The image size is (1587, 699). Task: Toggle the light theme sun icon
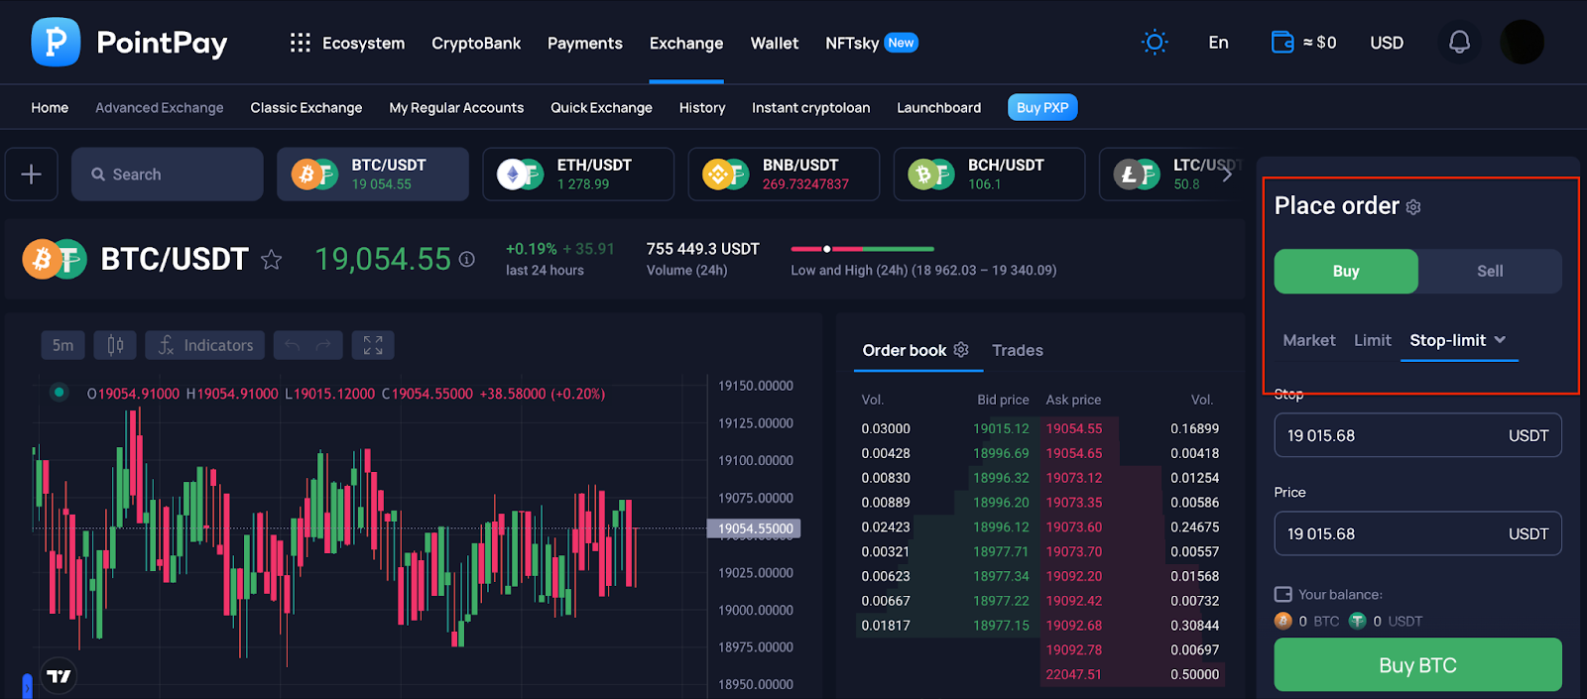coord(1155,43)
